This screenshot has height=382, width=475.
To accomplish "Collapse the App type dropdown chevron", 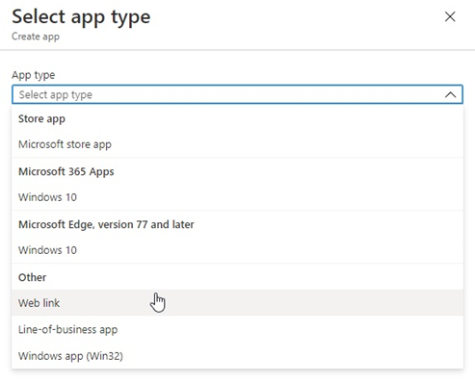I will pyautogui.click(x=450, y=94).
